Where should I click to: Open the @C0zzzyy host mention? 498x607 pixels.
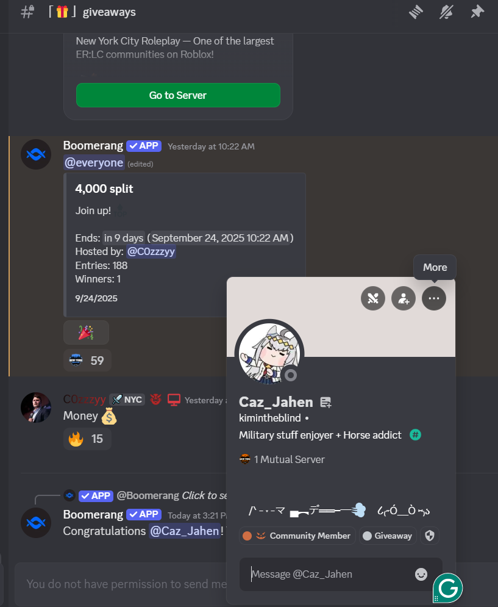[x=151, y=251]
